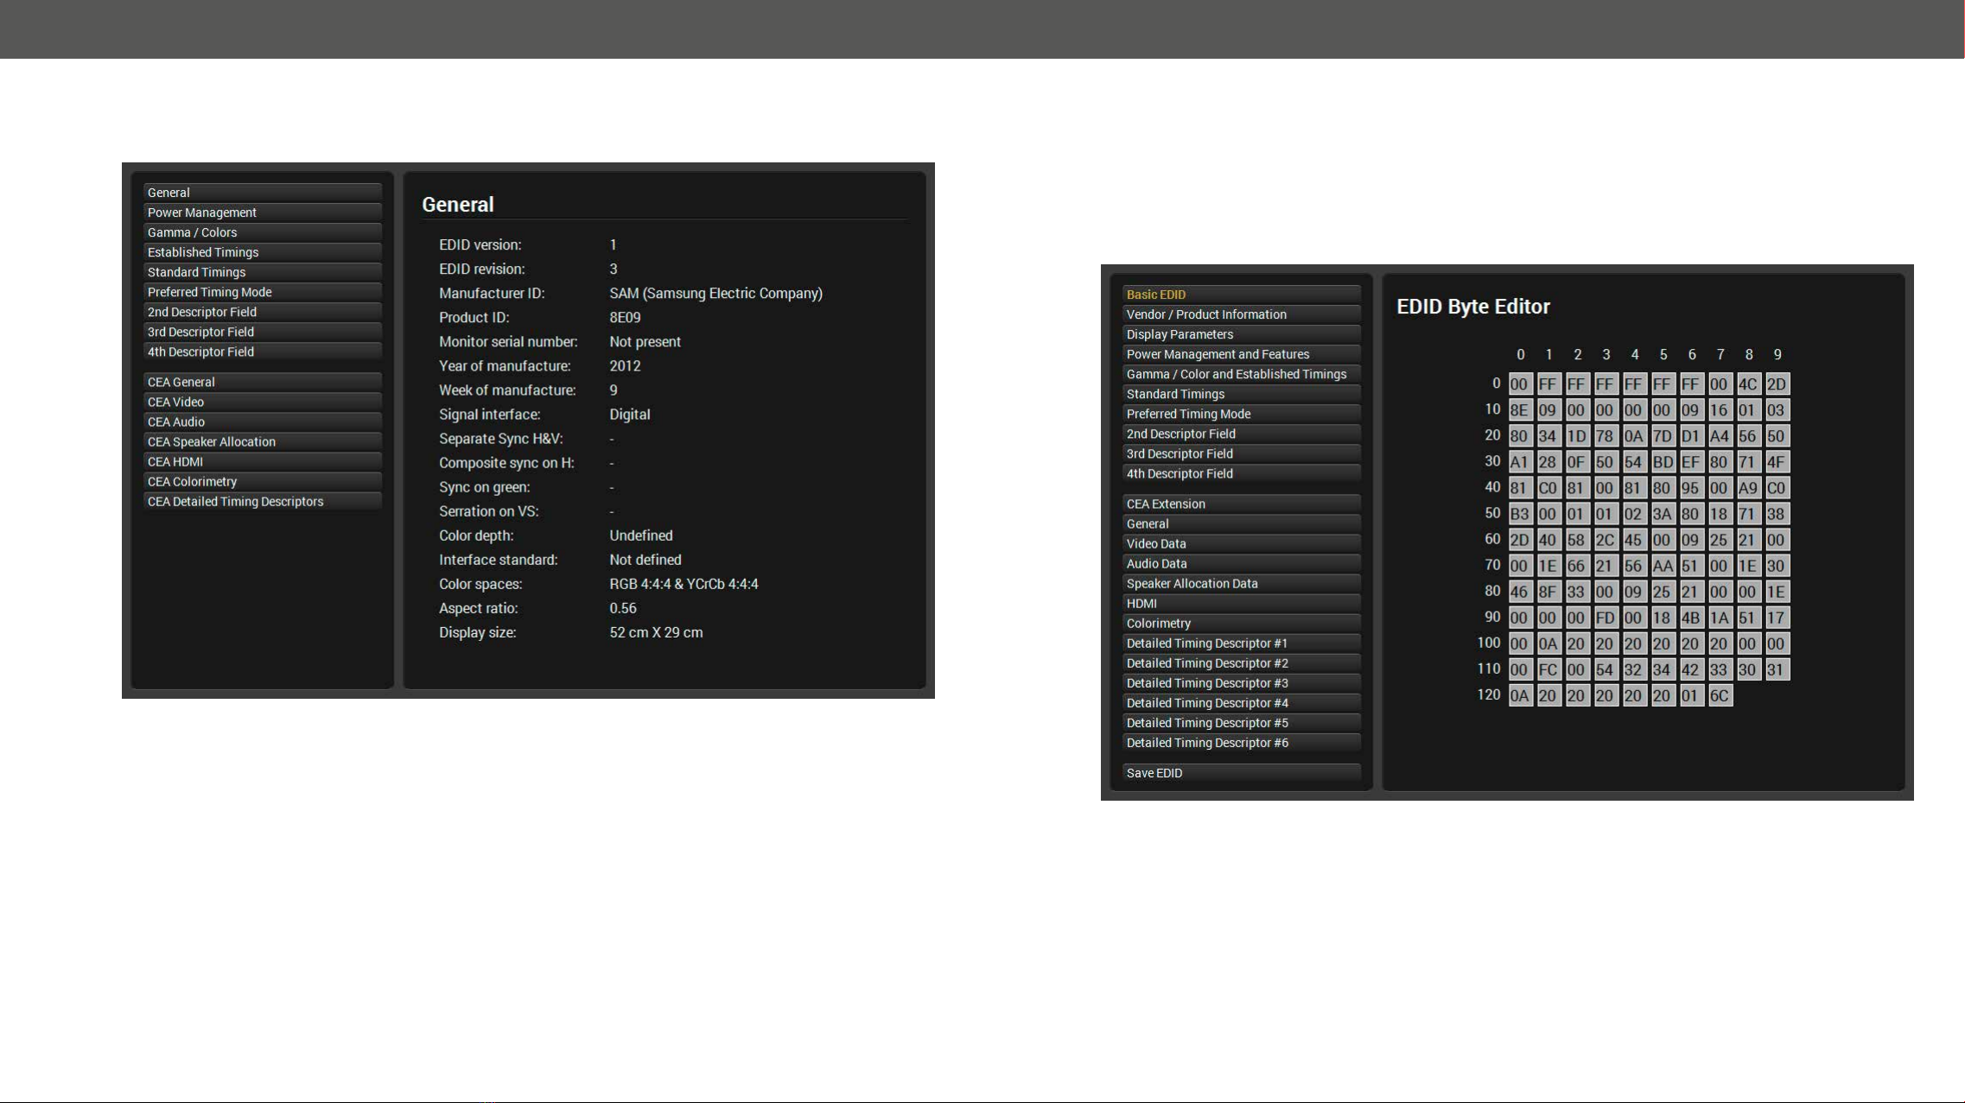Click byte cell 6C in row 120
The height and width of the screenshot is (1103, 1965).
coord(1720,695)
